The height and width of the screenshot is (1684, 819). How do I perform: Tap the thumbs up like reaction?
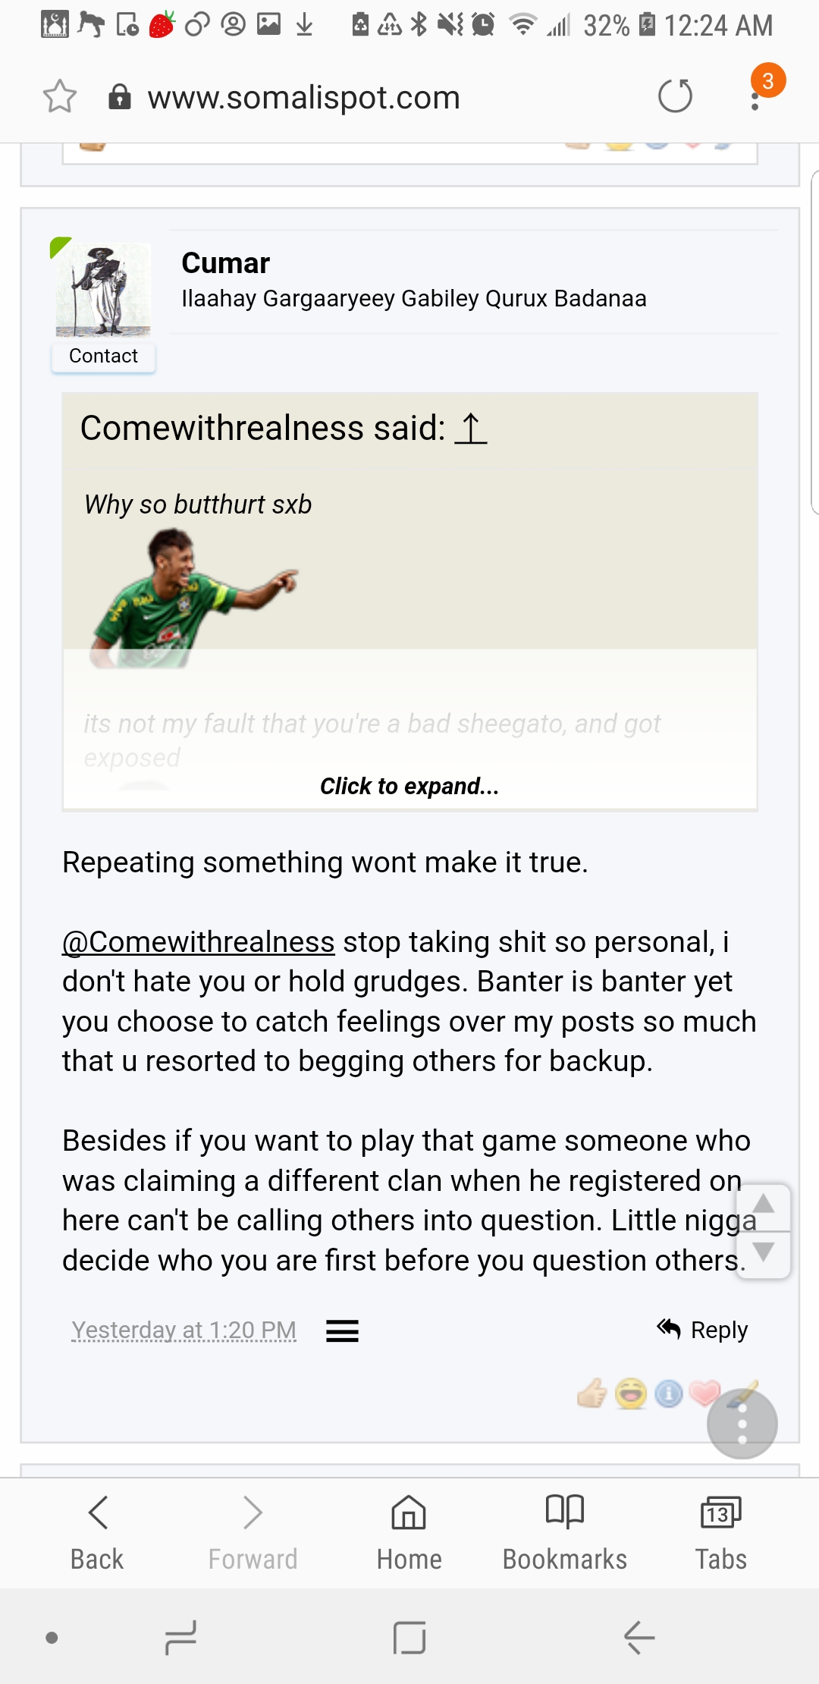click(x=592, y=1393)
